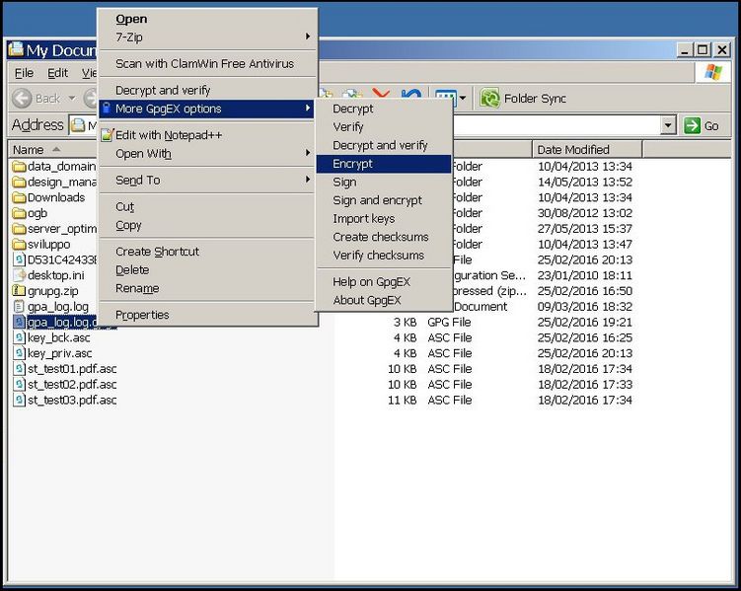Click More GpgEX options entry
The height and width of the screenshot is (591, 741).
point(207,109)
